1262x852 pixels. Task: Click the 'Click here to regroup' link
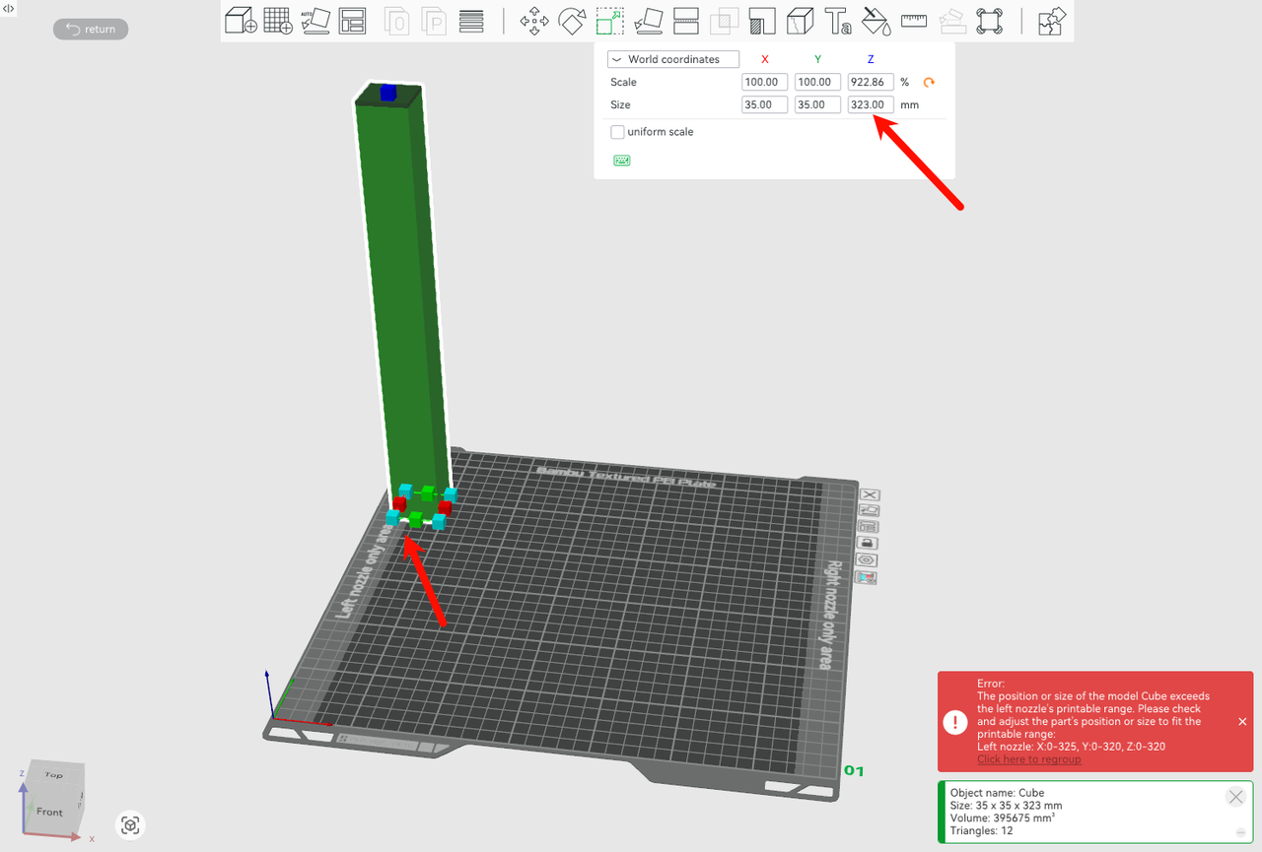[1029, 759]
